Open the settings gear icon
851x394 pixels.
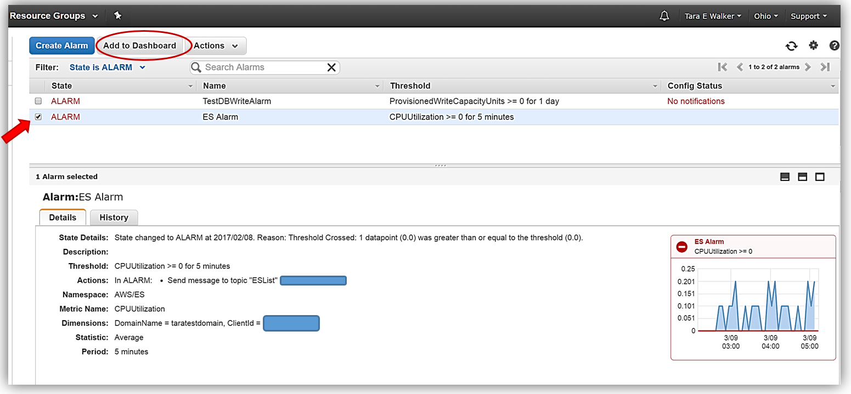[813, 45]
